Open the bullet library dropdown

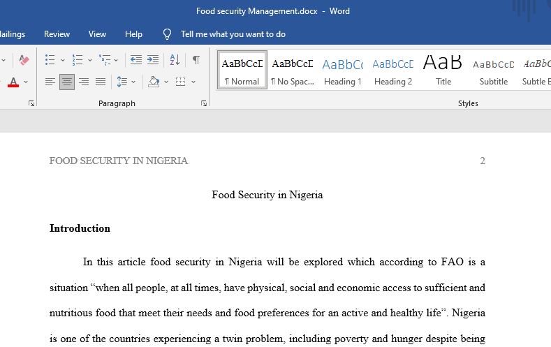(63, 61)
